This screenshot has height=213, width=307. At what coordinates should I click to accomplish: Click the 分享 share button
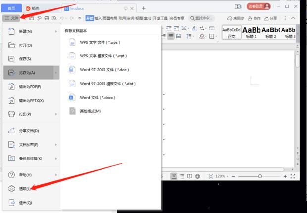(270, 18)
